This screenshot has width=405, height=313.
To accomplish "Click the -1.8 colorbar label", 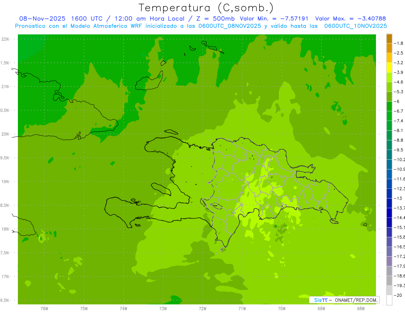I will (x=399, y=43).
